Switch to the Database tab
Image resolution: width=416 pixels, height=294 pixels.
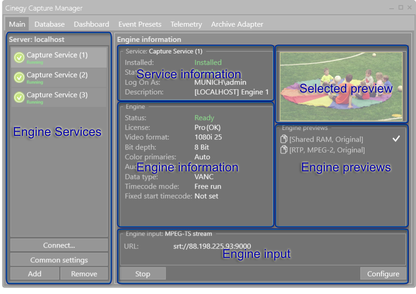tap(49, 24)
